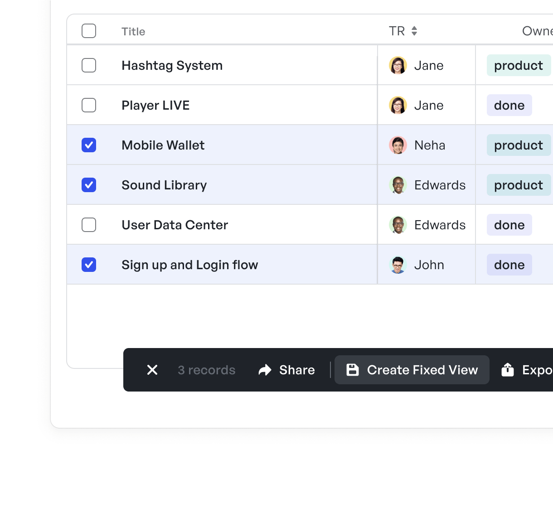Click the Share button label

297,370
